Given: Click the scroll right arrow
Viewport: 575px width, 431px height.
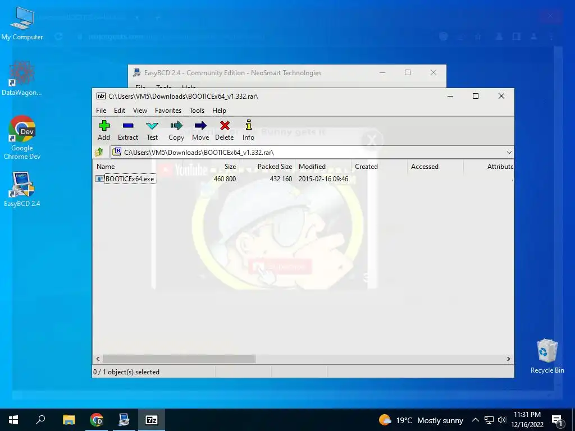Looking at the screenshot, I should (508, 359).
